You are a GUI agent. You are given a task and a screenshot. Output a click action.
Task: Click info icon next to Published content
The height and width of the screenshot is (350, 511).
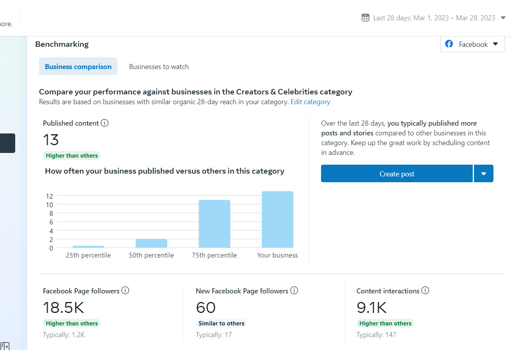105,123
